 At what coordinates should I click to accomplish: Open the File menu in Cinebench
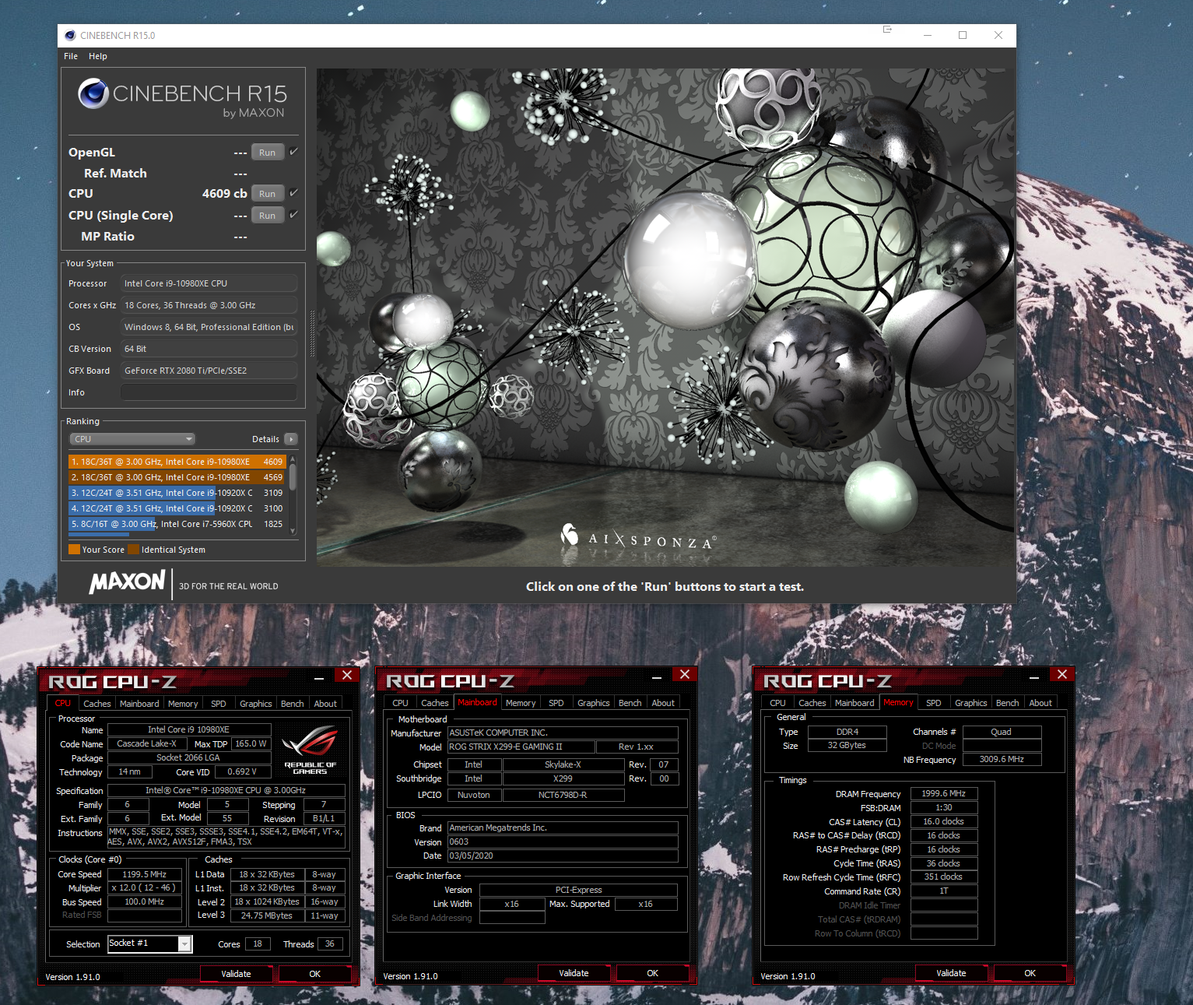pos(71,56)
